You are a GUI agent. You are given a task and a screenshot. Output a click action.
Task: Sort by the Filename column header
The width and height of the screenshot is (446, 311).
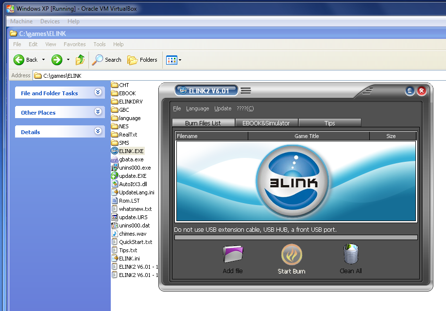pyautogui.click(x=212, y=136)
